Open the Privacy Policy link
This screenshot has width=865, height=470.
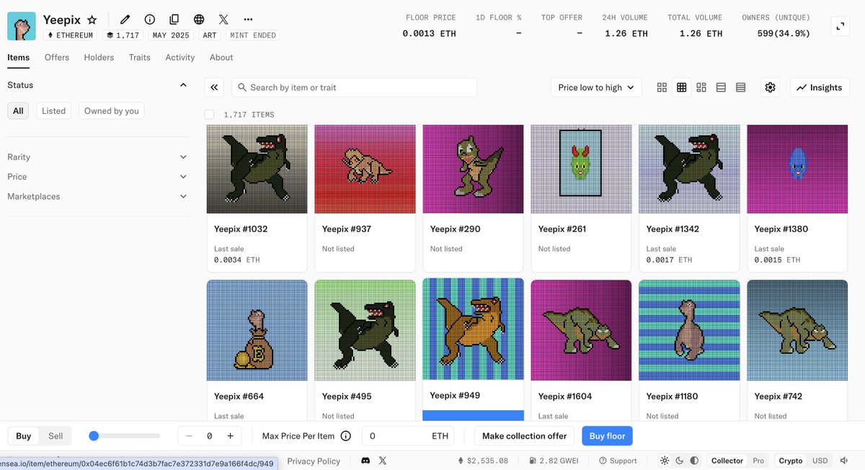[314, 461]
